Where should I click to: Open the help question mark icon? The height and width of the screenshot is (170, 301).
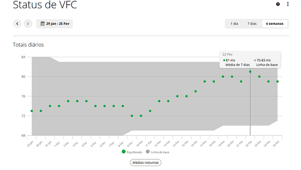click(278, 4)
